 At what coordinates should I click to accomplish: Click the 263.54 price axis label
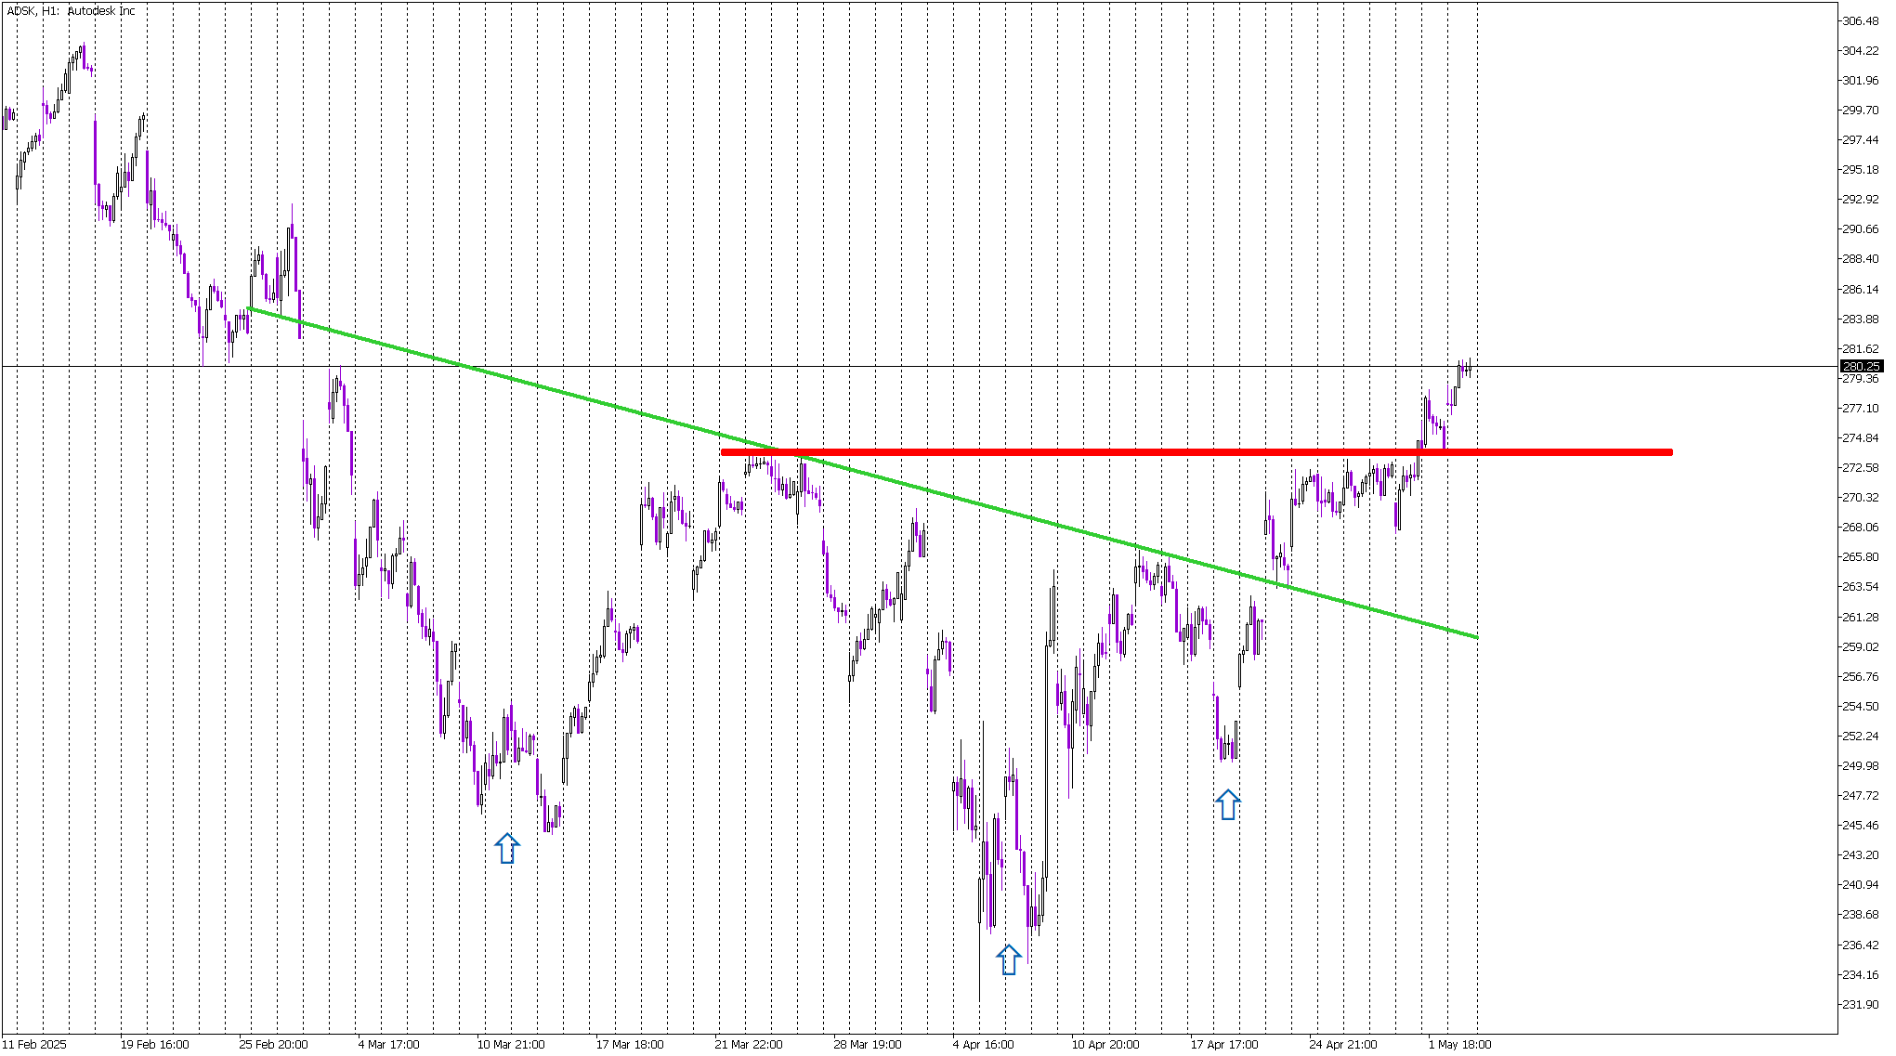point(1861,587)
